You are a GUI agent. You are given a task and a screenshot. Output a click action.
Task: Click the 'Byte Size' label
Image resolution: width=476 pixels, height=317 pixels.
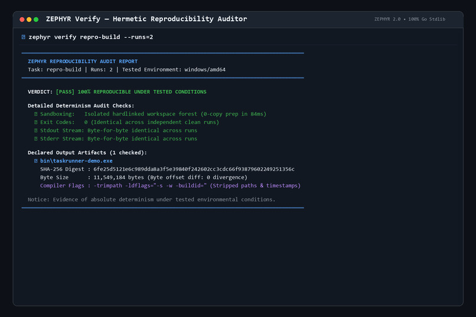[x=54, y=177]
